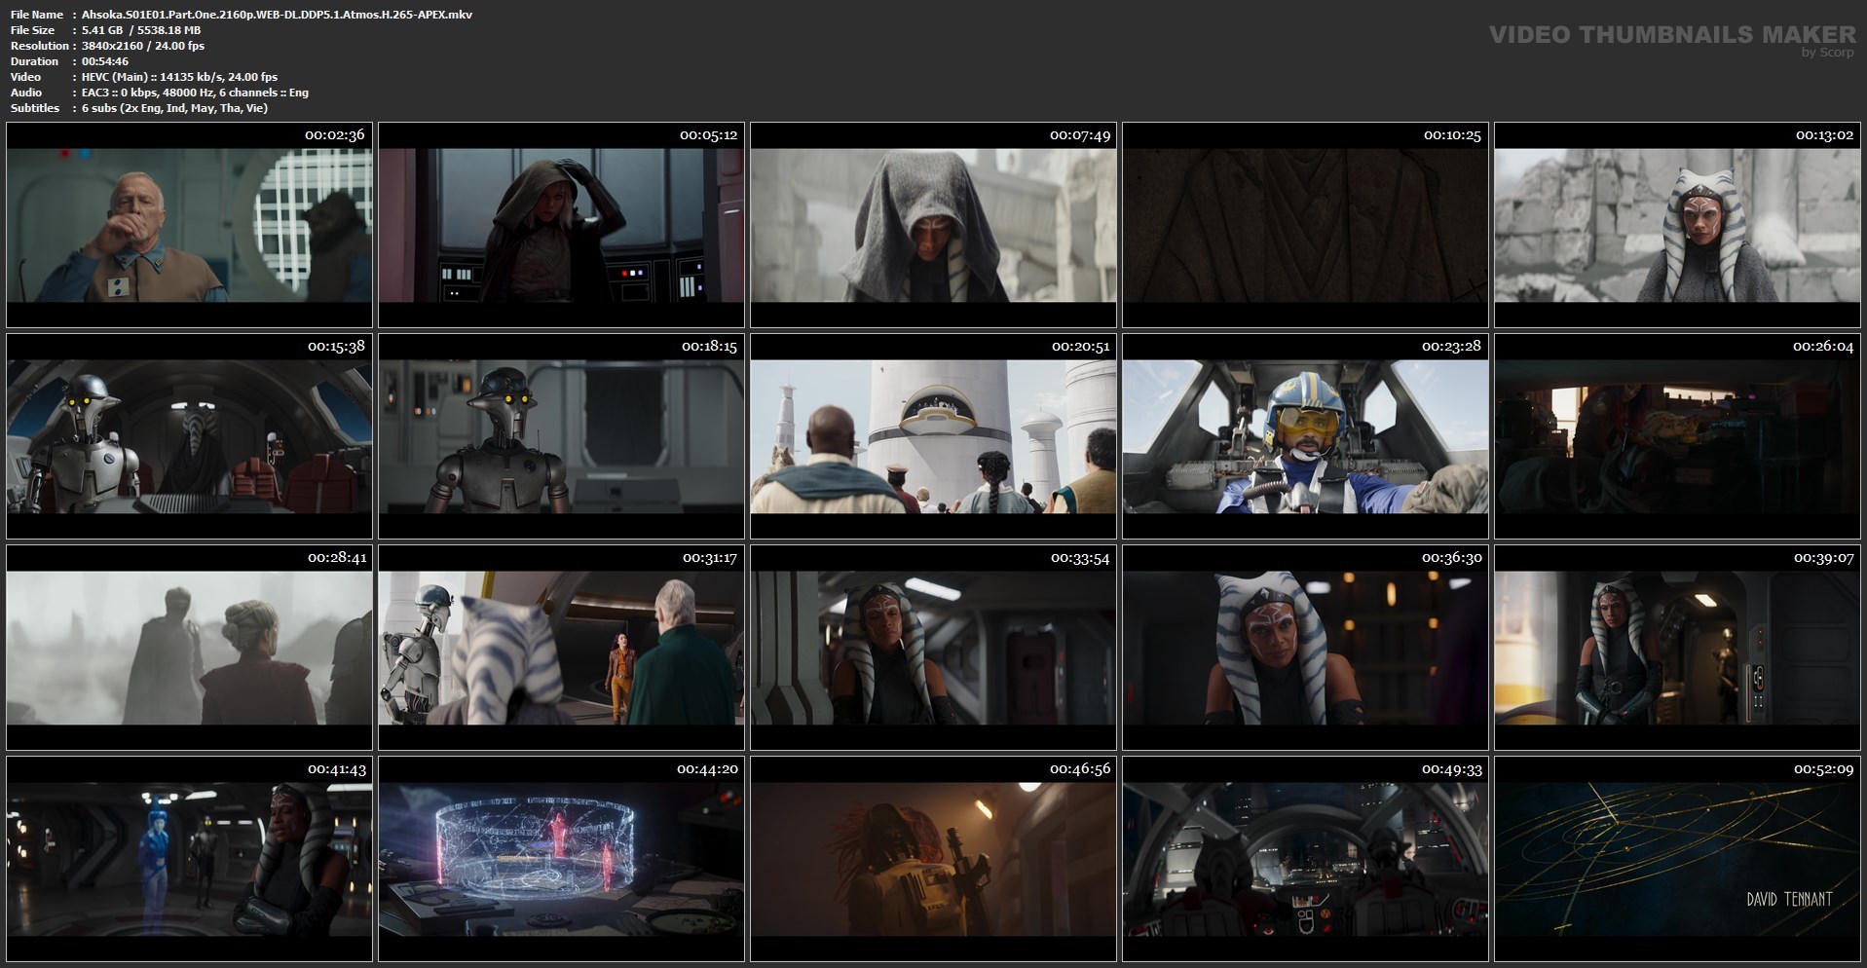Click the subtitles info line listing six subs

click(x=174, y=108)
